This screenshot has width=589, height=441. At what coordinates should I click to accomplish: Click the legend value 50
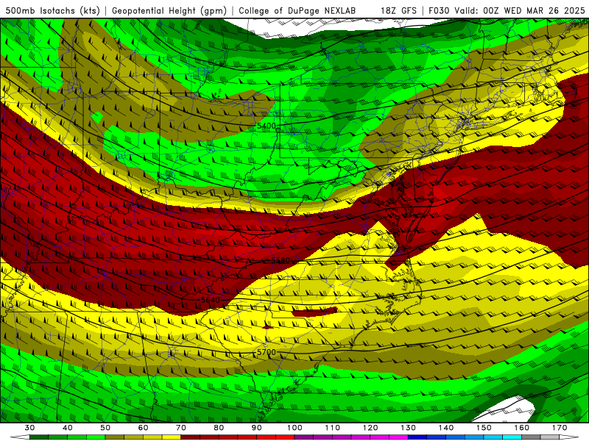click(105, 428)
